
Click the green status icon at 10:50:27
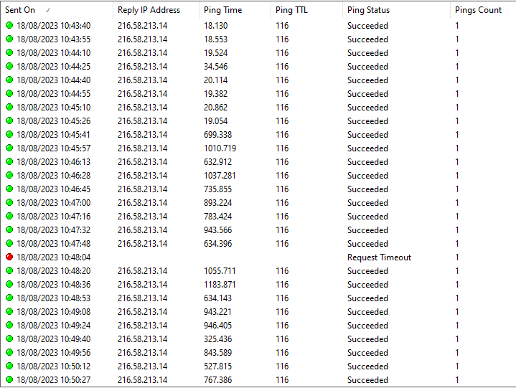9,380
